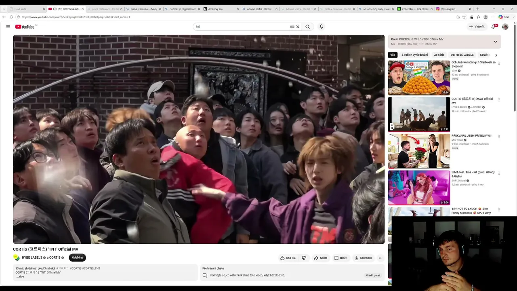Expand the Mix playlist panel
The image size is (517, 291).
click(x=496, y=42)
